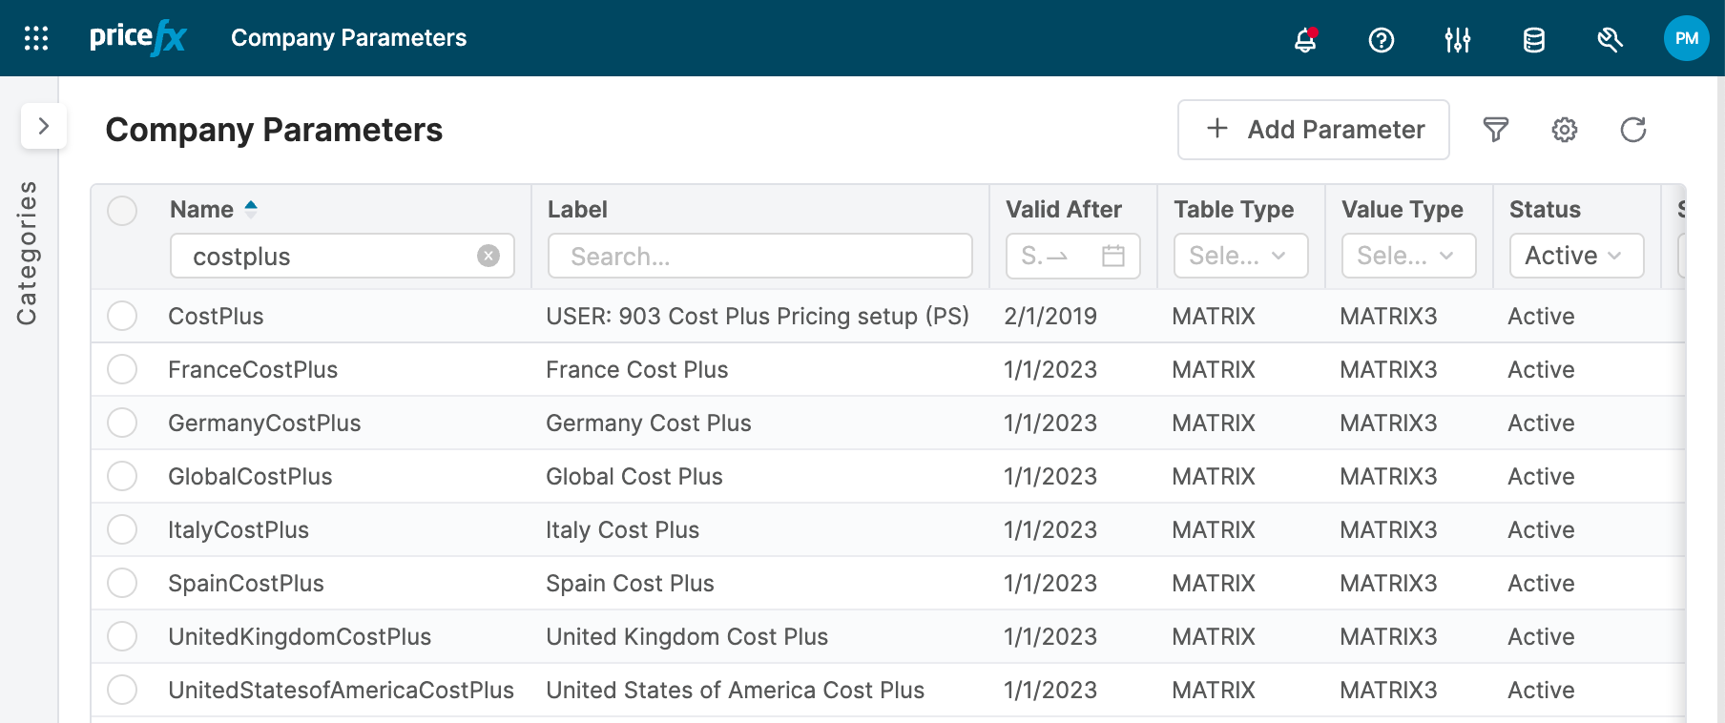
Task: Clear the costplus name filter
Action: click(x=488, y=256)
